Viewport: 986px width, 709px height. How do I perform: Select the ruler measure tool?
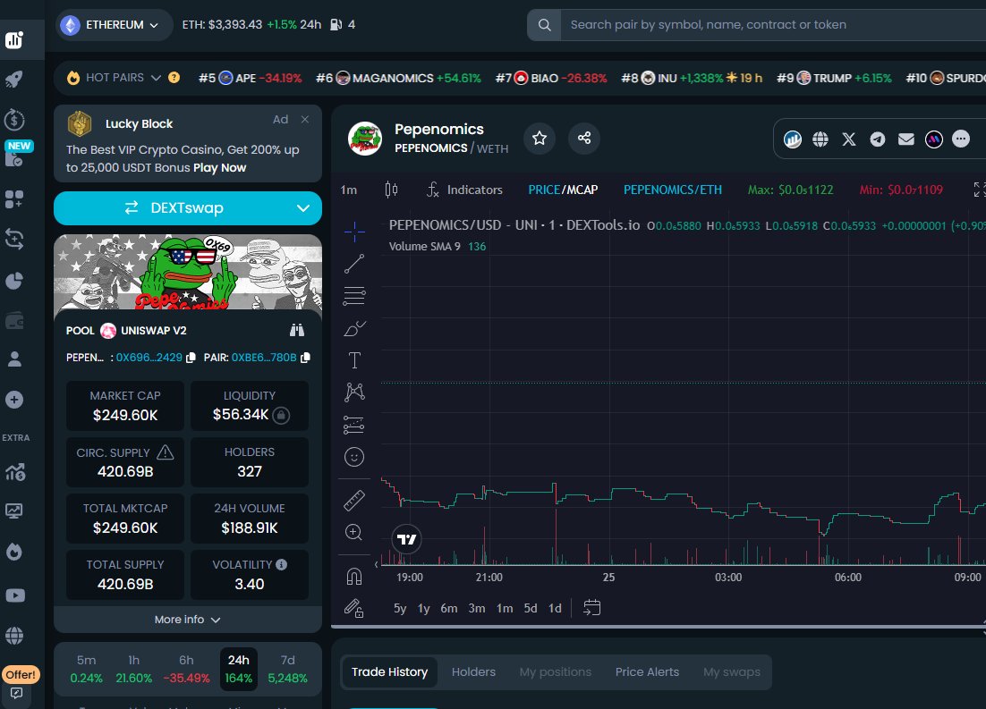tap(354, 501)
